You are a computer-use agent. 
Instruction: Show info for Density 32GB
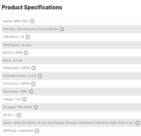click(26, 53)
